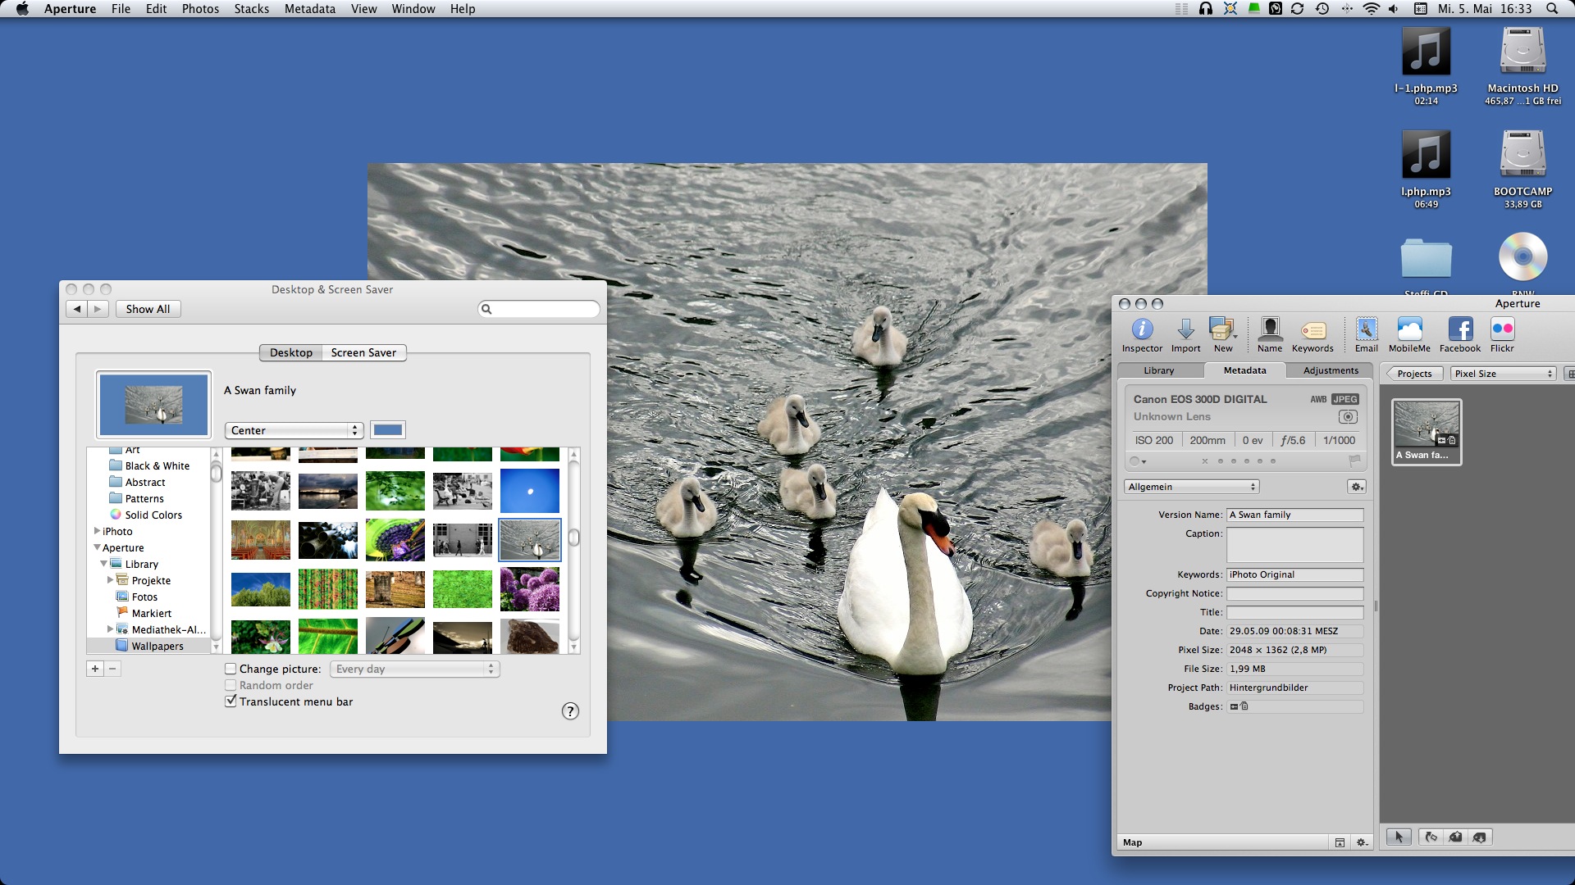The image size is (1575, 885).
Task: Click the Import arrow icon
Action: pyautogui.click(x=1185, y=329)
